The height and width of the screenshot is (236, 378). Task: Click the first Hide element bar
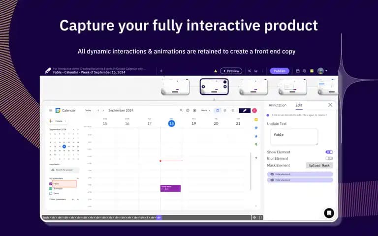click(300, 174)
